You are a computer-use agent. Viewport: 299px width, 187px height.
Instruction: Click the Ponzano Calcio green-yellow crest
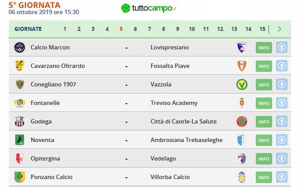click(x=20, y=177)
